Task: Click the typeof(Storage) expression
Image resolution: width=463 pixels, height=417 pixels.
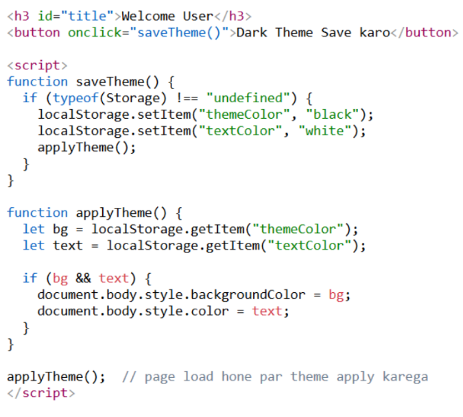Action: pyautogui.click(x=110, y=98)
